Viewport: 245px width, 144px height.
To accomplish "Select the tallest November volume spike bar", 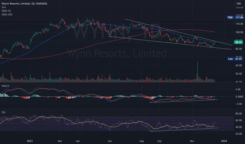I will click(x=197, y=72).
